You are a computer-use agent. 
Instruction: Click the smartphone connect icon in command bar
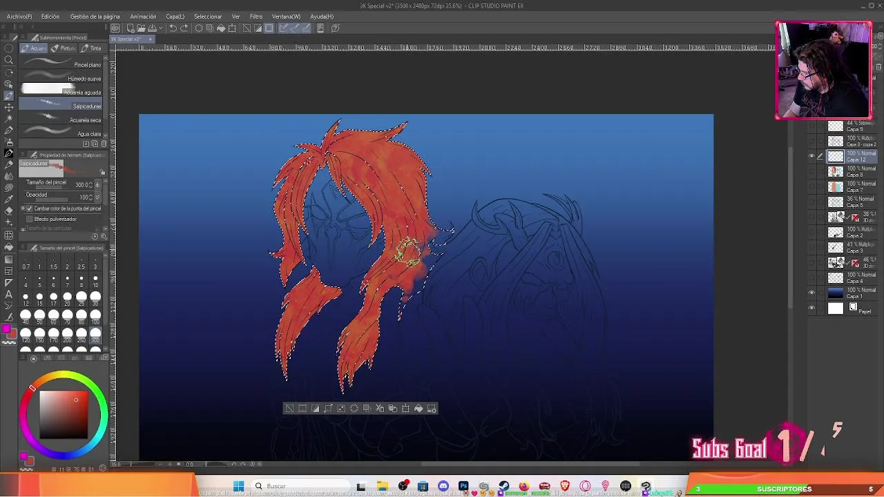coord(320,28)
